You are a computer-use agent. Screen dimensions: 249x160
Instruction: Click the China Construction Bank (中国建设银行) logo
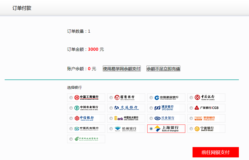coord(167,98)
